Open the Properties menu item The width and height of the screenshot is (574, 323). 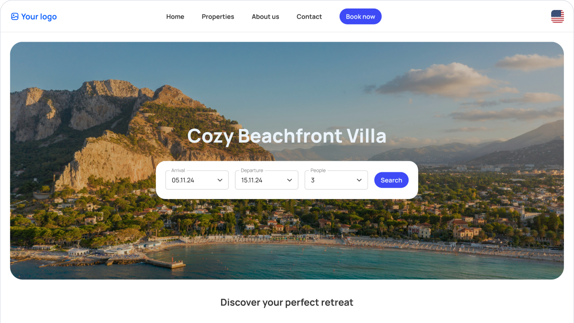tap(218, 17)
